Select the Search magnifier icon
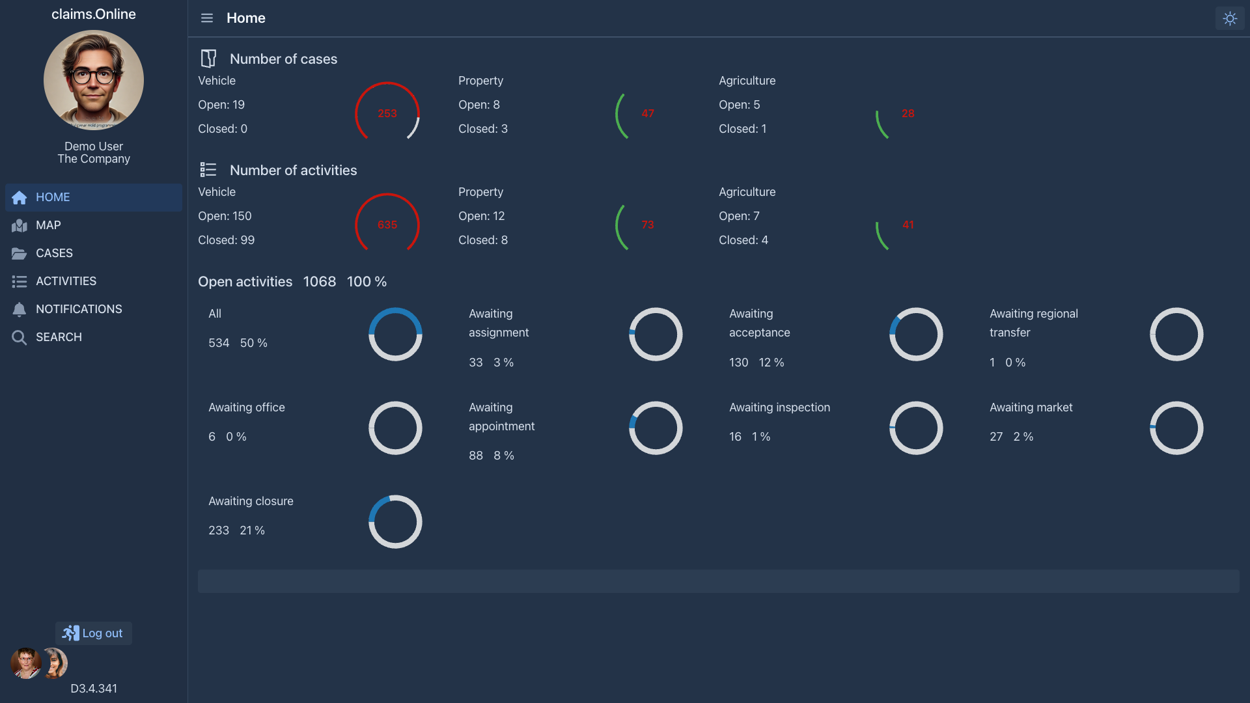 pyautogui.click(x=19, y=337)
